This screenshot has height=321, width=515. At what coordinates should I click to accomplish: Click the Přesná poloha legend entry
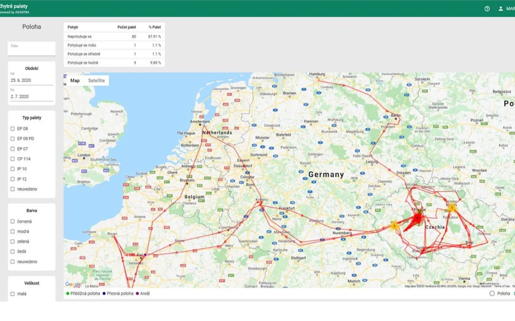click(x=118, y=293)
